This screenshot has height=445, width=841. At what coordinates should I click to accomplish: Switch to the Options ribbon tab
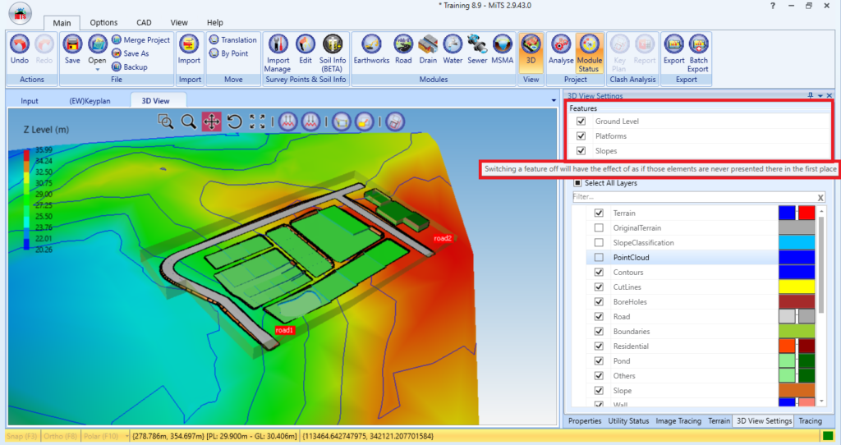[103, 22]
